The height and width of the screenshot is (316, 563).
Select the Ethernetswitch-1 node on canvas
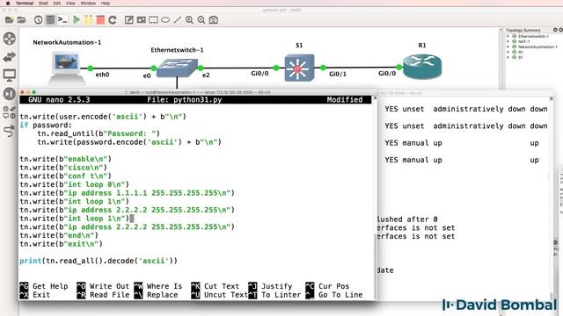(x=177, y=68)
